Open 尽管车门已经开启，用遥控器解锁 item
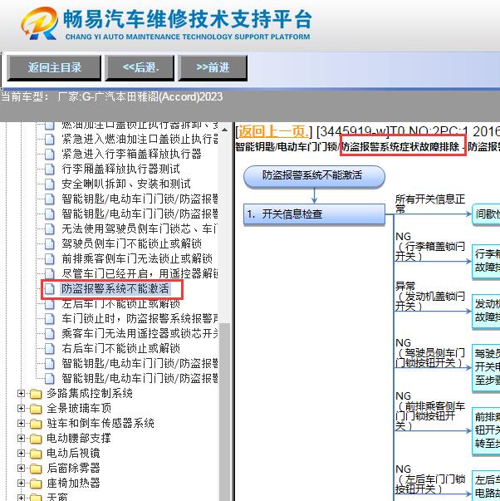 point(140,274)
